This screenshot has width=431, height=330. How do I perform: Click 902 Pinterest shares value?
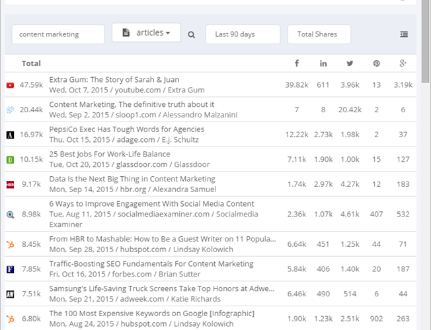point(376,319)
